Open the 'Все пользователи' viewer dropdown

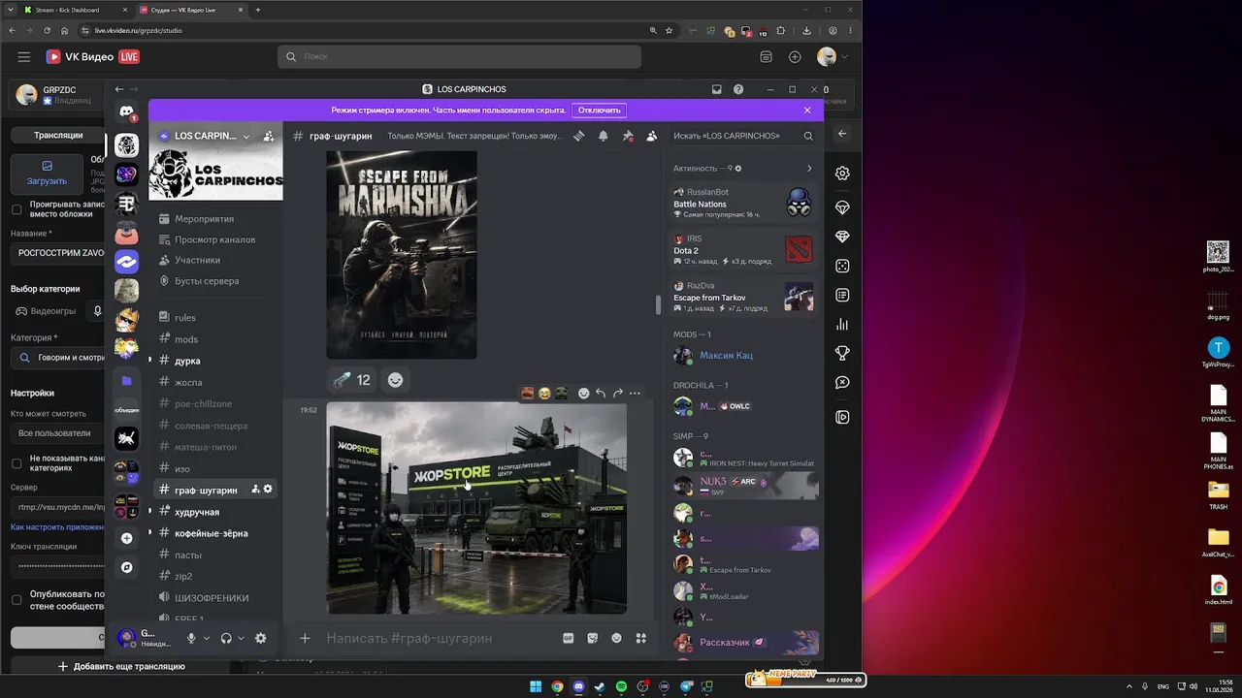[x=57, y=433]
